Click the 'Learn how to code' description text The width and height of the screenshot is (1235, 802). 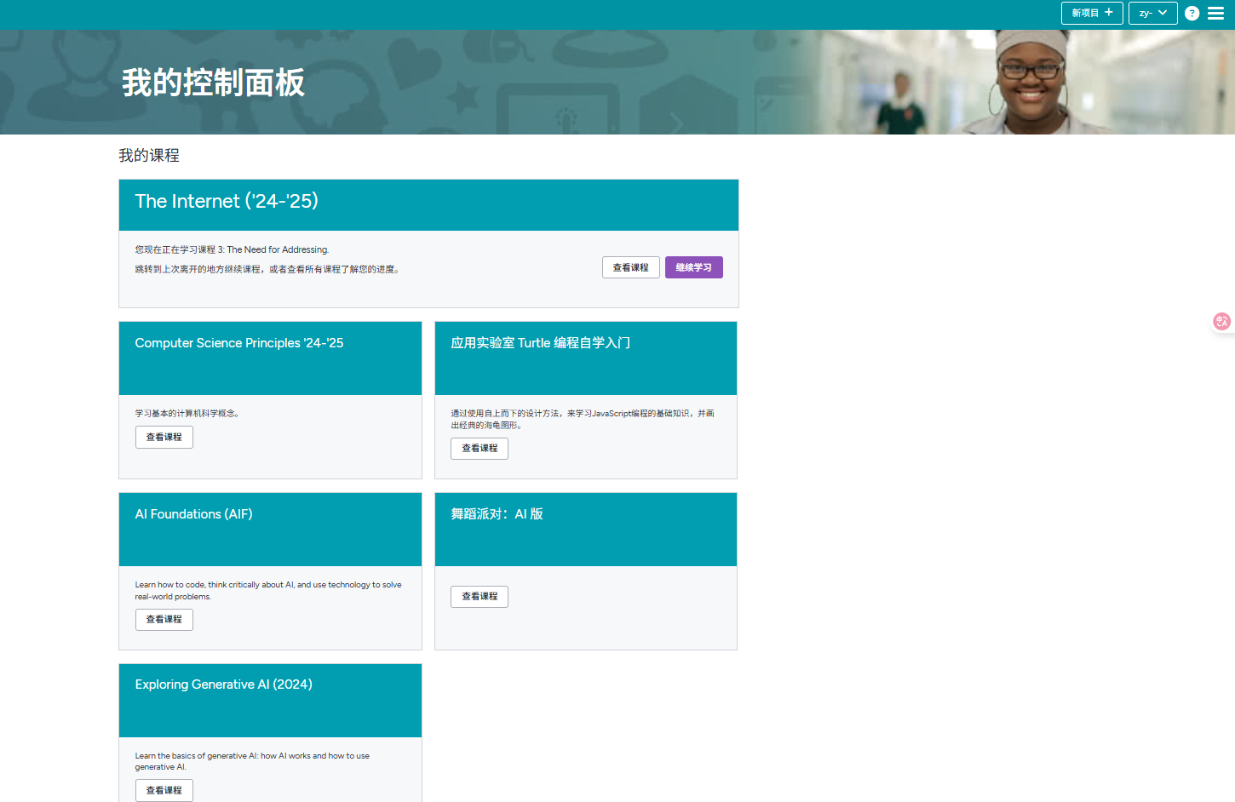pyautogui.click(x=268, y=591)
